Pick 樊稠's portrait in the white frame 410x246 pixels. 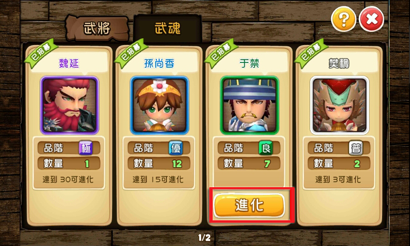coord(339,105)
